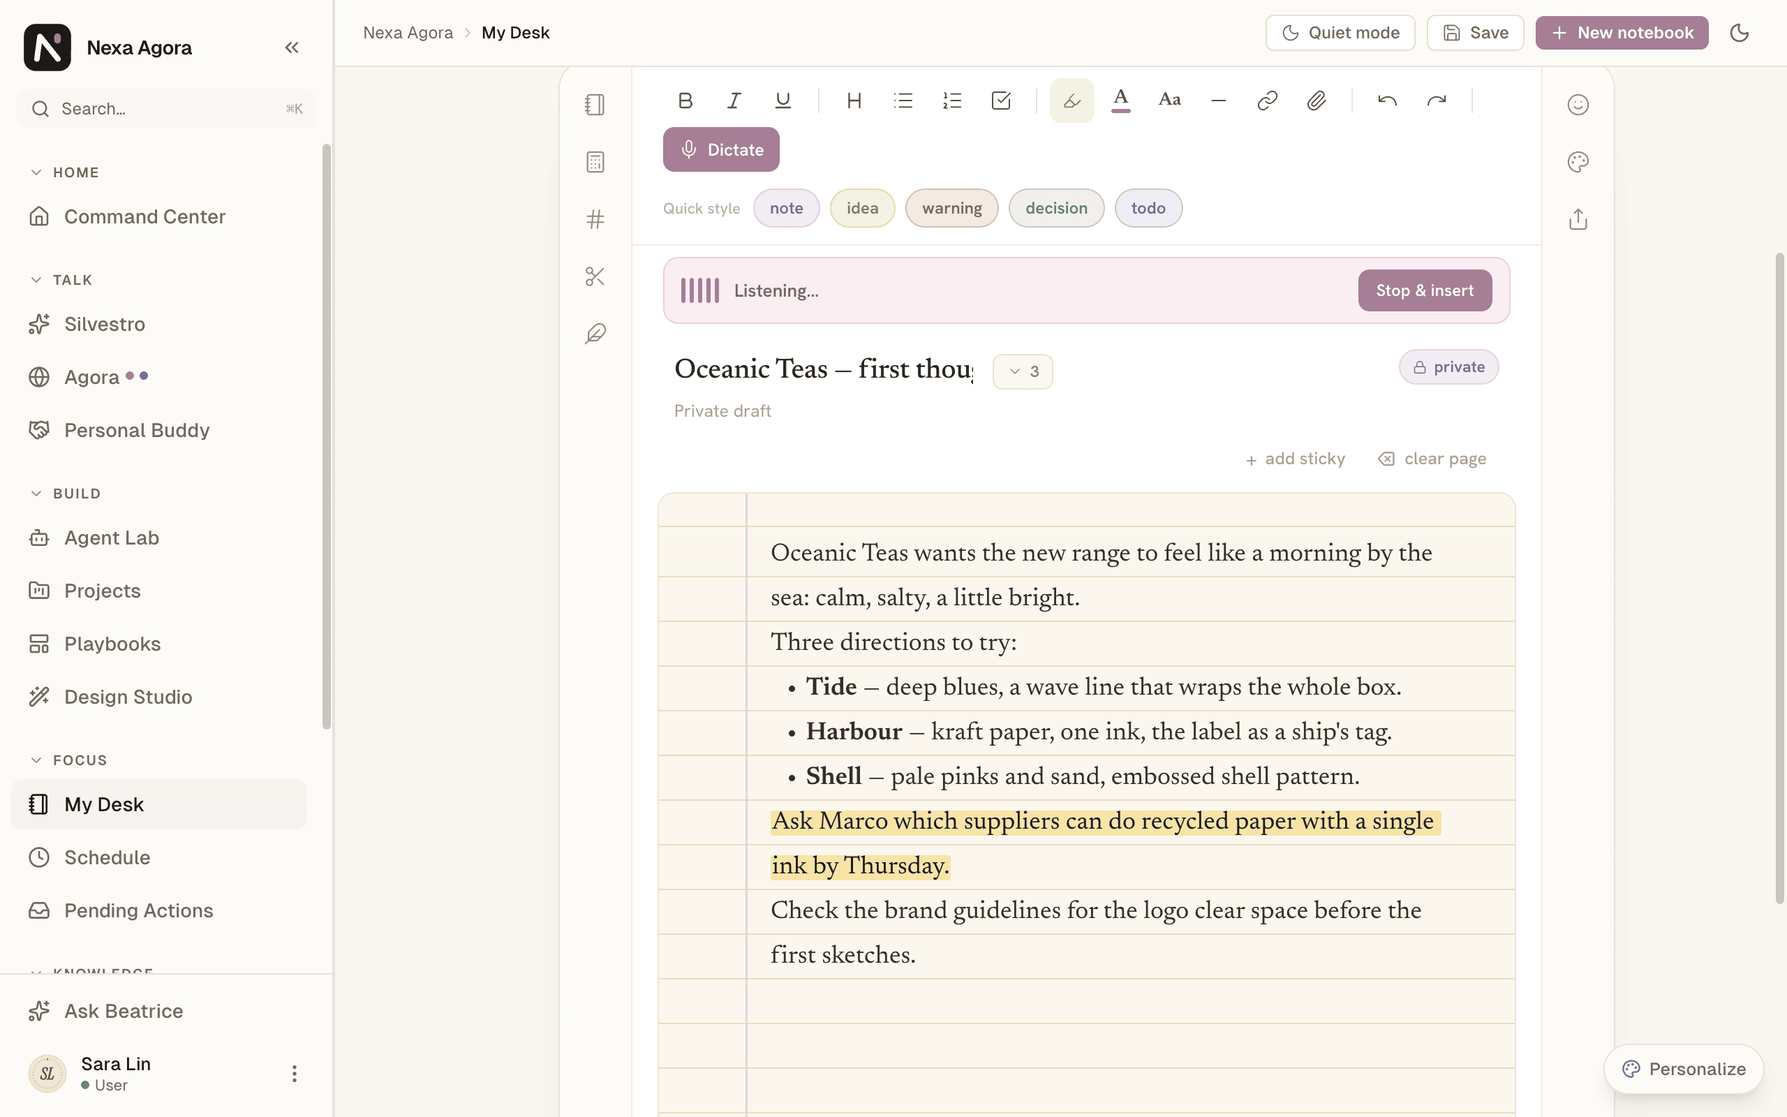Toggle the highlighter tool

pos(1072,101)
